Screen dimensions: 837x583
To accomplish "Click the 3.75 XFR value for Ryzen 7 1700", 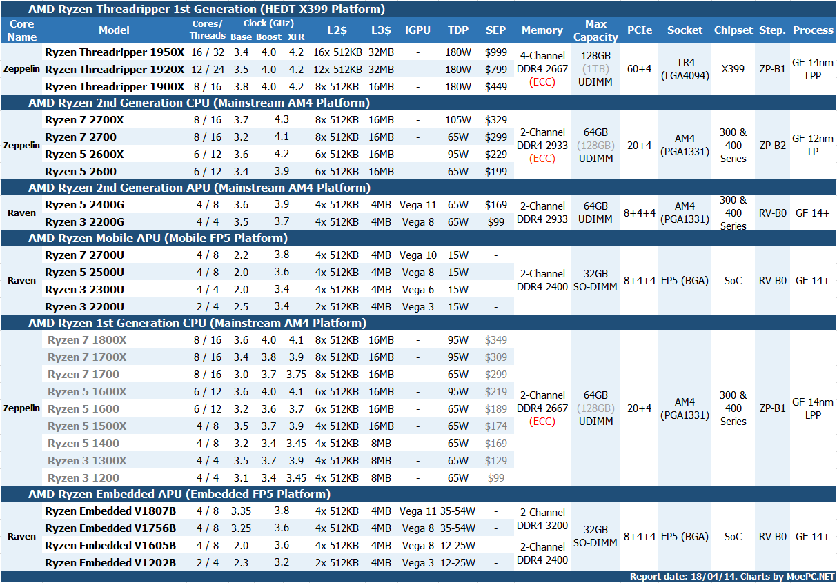I will tap(296, 375).
